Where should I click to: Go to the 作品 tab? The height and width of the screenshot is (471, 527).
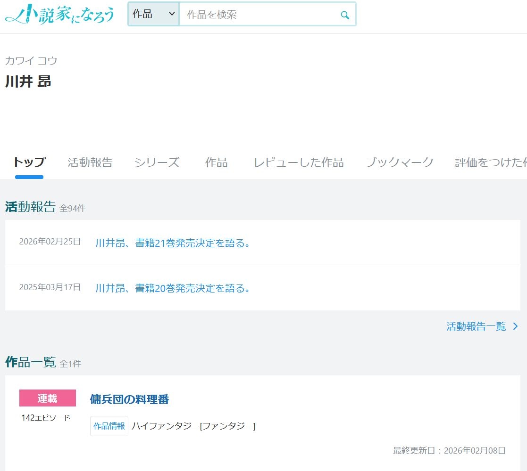click(x=217, y=162)
